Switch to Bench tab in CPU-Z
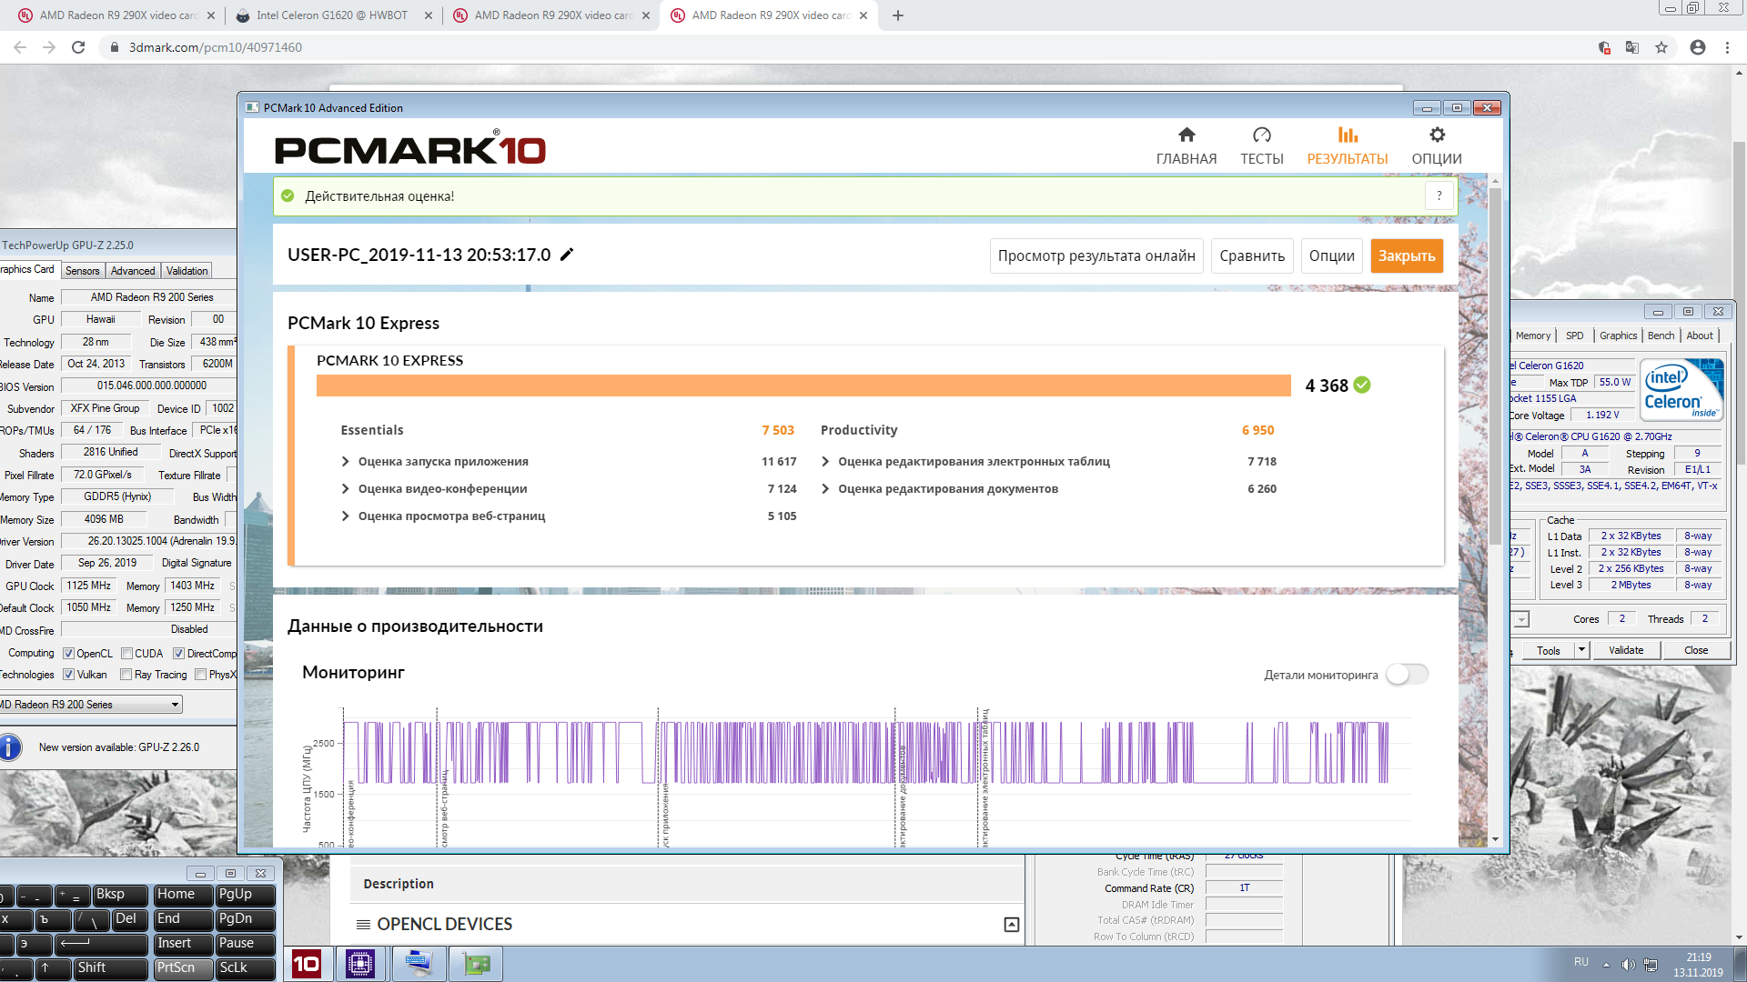 click(x=1661, y=336)
